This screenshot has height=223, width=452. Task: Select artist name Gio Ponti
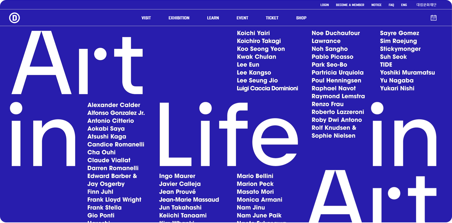coord(101,216)
